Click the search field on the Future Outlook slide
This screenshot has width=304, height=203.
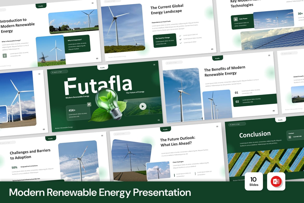pos(122,134)
